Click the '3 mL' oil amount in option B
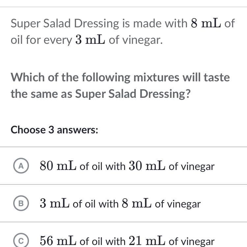 coord(54,204)
